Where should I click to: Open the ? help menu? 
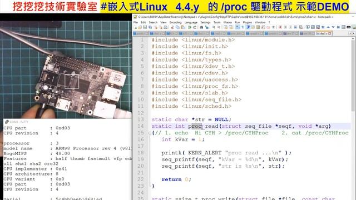point(269,22)
